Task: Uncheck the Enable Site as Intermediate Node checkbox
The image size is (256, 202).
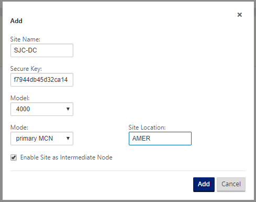Action: tap(14, 157)
